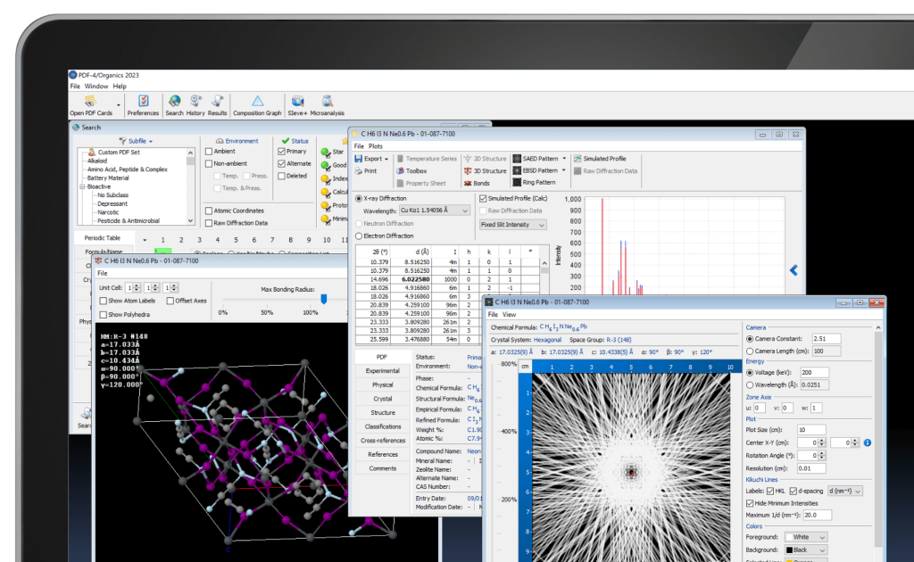Viewport: 914px width, 562px height.
Task: Open the d-spacing units dropdown
Action: click(844, 491)
